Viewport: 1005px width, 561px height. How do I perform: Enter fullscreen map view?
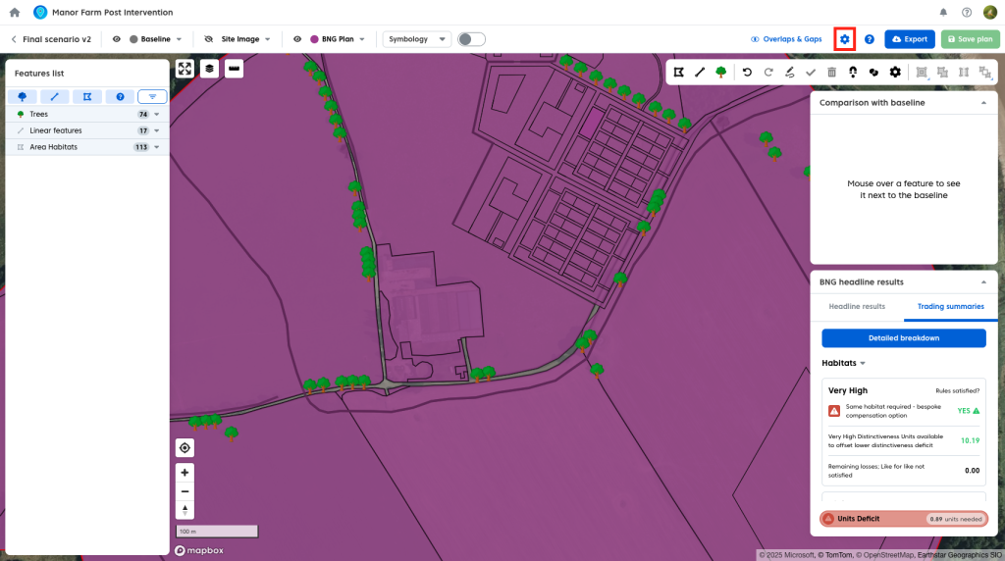[185, 69]
